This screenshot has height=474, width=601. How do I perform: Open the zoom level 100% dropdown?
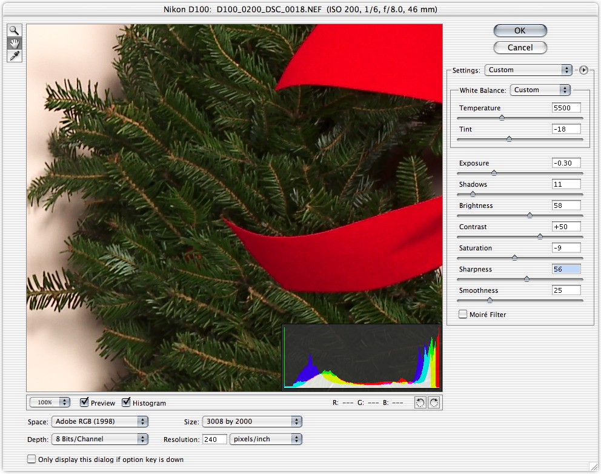click(x=50, y=402)
